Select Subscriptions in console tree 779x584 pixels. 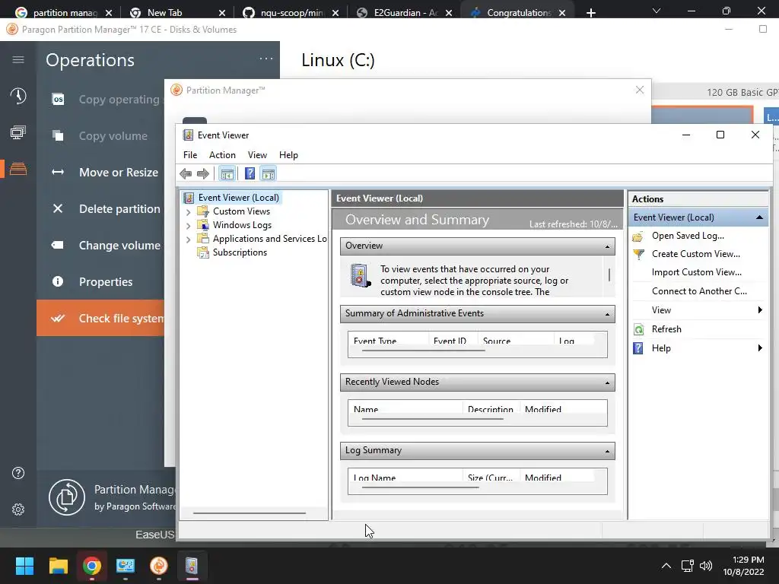240,252
